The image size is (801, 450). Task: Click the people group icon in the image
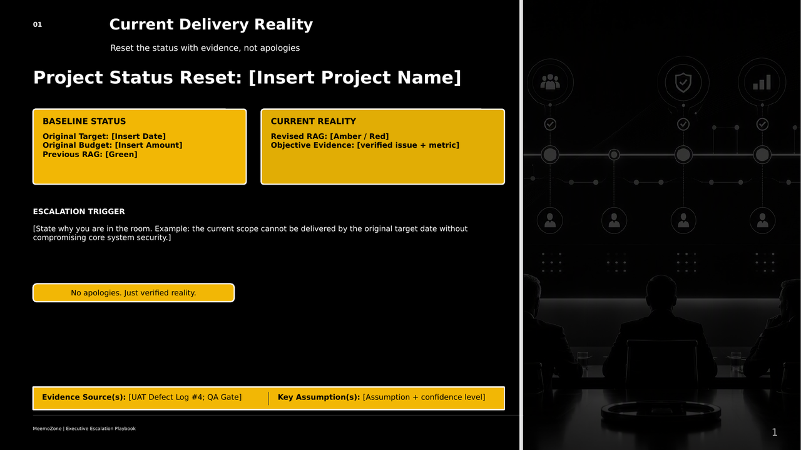[550, 82]
